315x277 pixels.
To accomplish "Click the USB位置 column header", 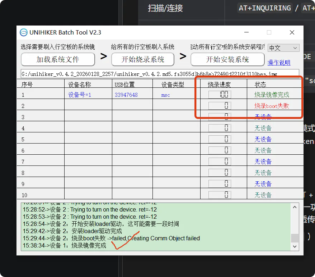I will pyautogui.click(x=124, y=85).
